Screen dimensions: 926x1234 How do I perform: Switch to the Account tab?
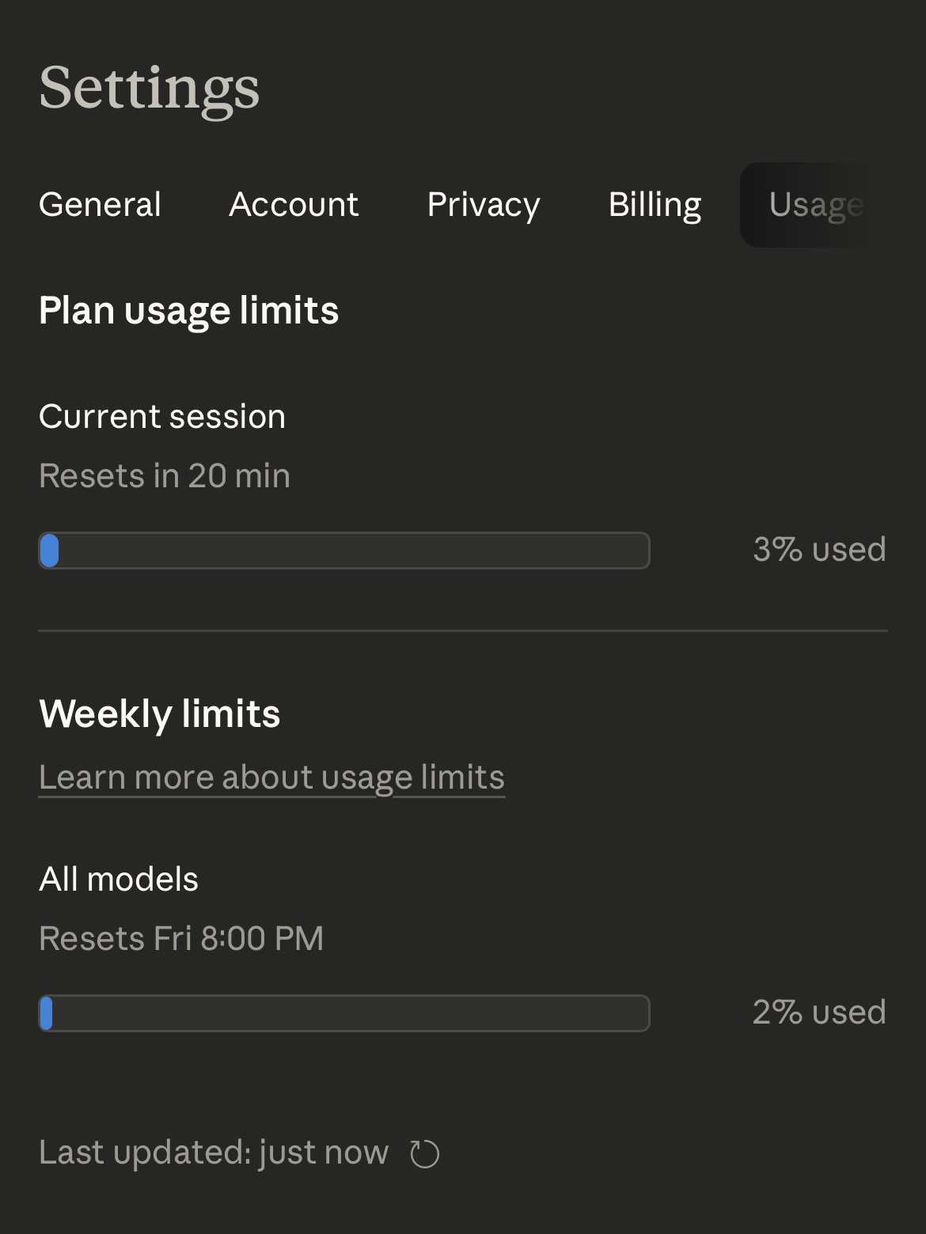coord(294,205)
